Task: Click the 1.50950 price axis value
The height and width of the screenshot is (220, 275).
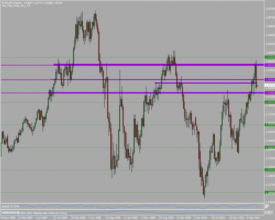Action: point(270,53)
